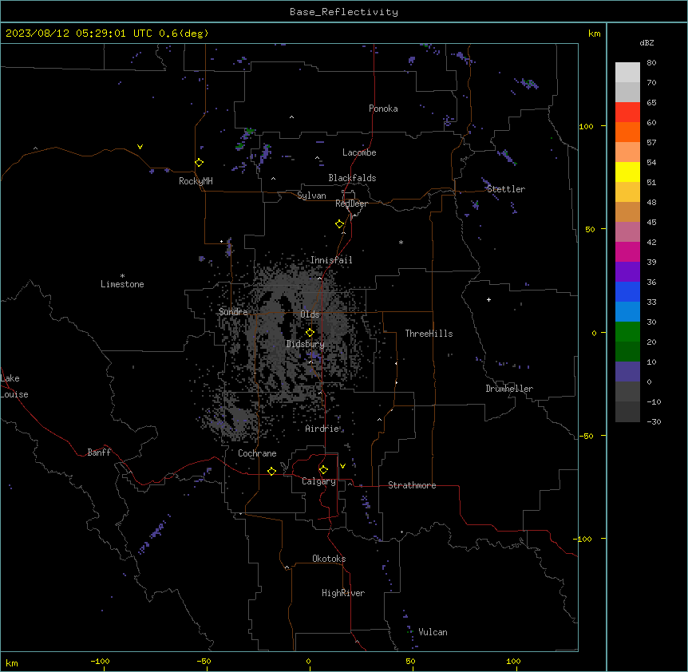Screen dimensions: 688x672
Task: Click the Okotoks label
Action: click(329, 559)
